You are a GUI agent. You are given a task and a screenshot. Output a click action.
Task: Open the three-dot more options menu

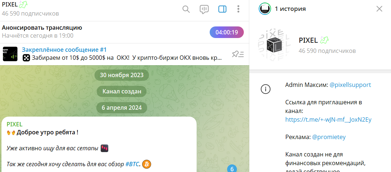(238, 9)
